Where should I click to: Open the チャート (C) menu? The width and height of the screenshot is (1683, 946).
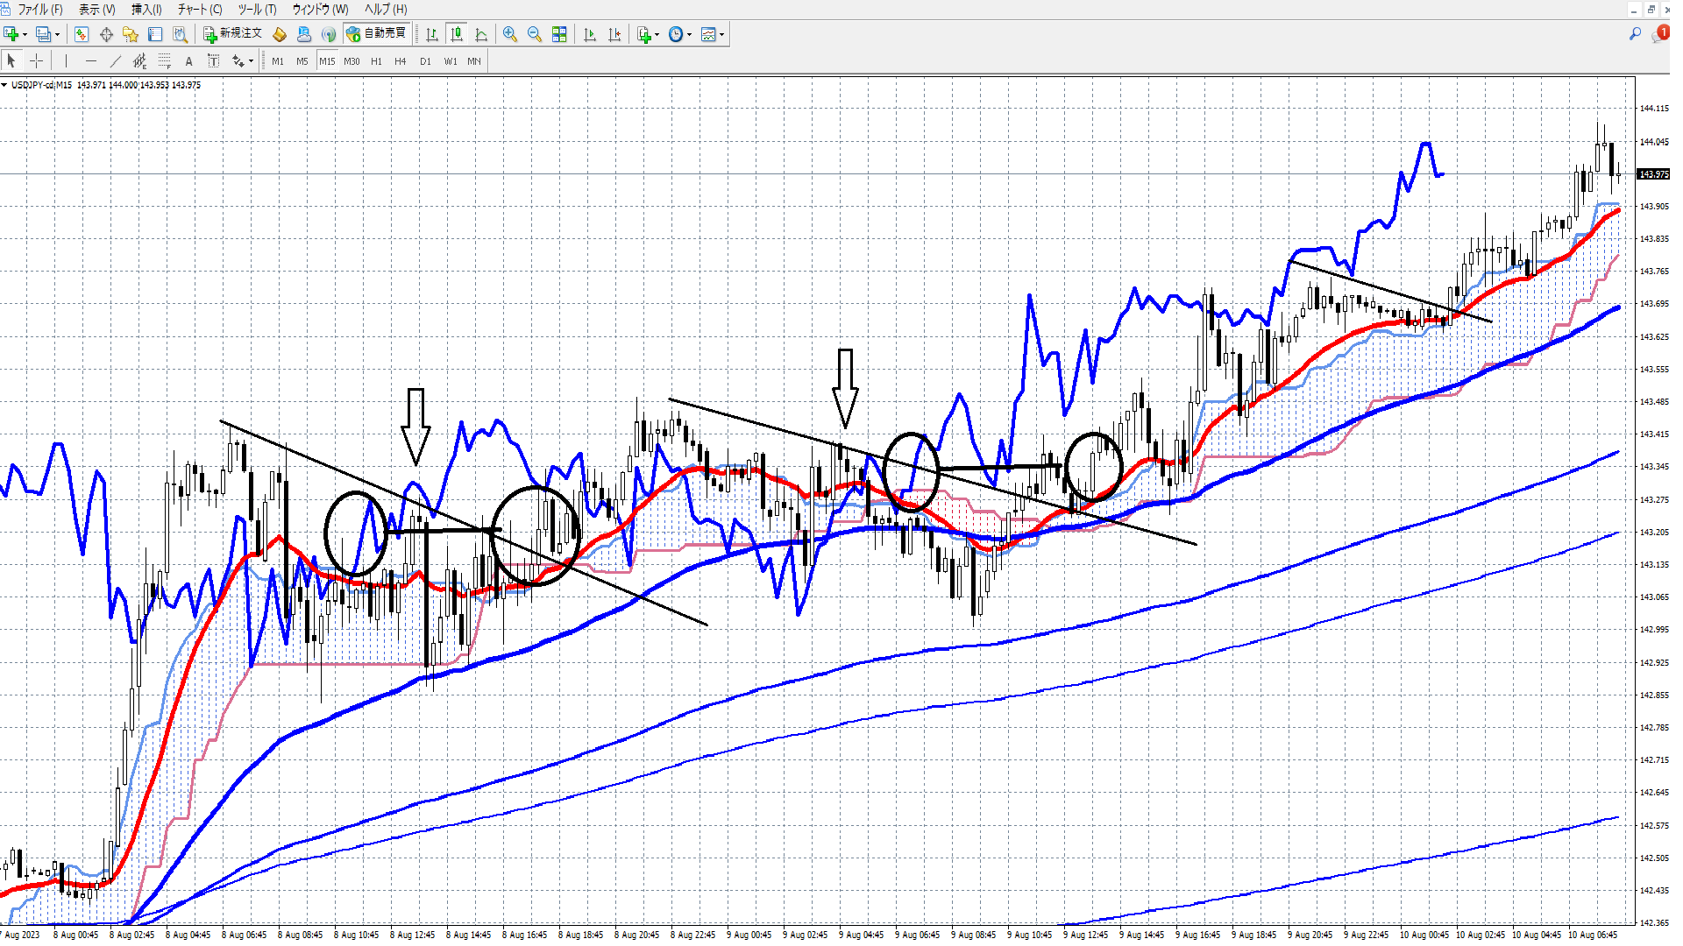coord(200,10)
